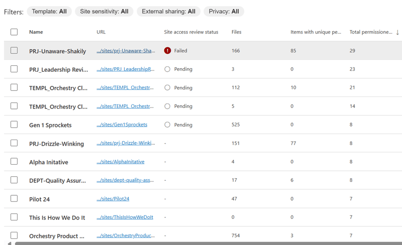Image resolution: width=402 pixels, height=245 pixels.
Task: Click the horizontal scrollbar left arrow
Action: [10, 243]
